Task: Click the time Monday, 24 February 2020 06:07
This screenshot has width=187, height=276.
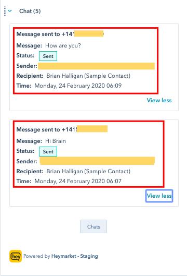Action: [x=78, y=181]
